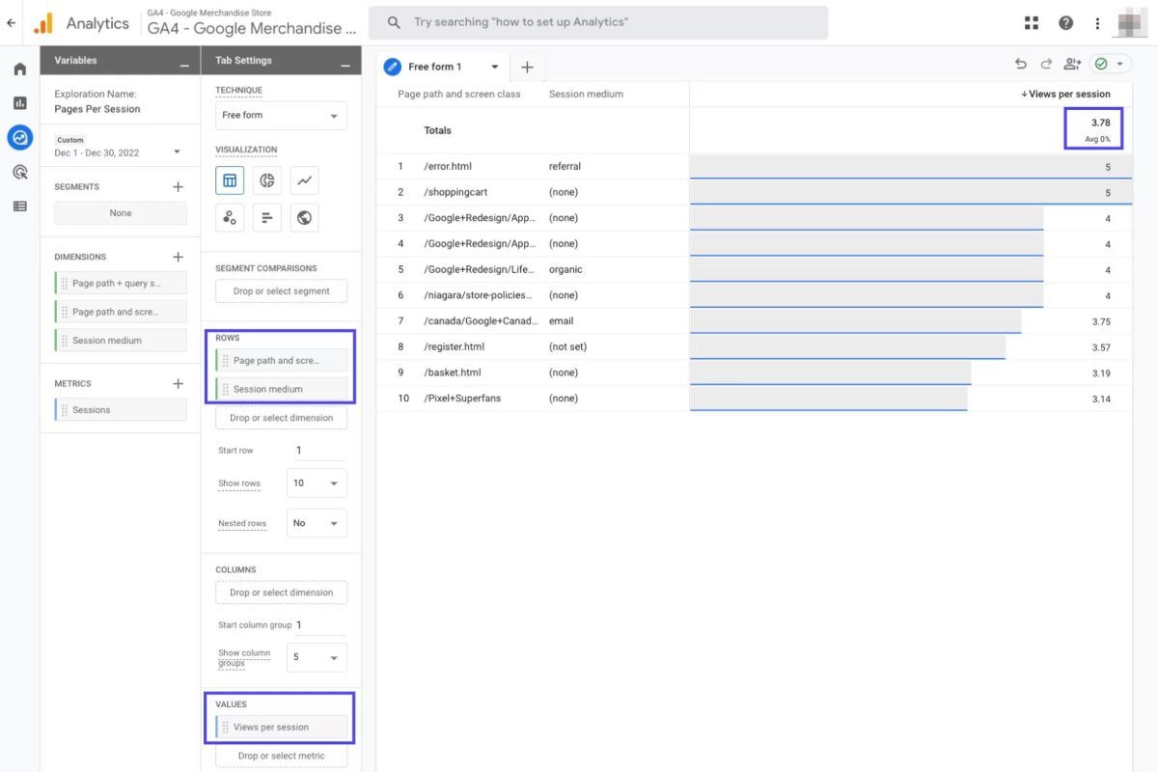Click Drop or select dimension under Rows

point(281,418)
